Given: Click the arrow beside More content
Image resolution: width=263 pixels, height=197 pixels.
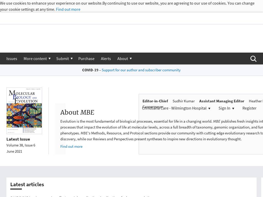Looking at the screenshot, I should [x=50, y=59].
